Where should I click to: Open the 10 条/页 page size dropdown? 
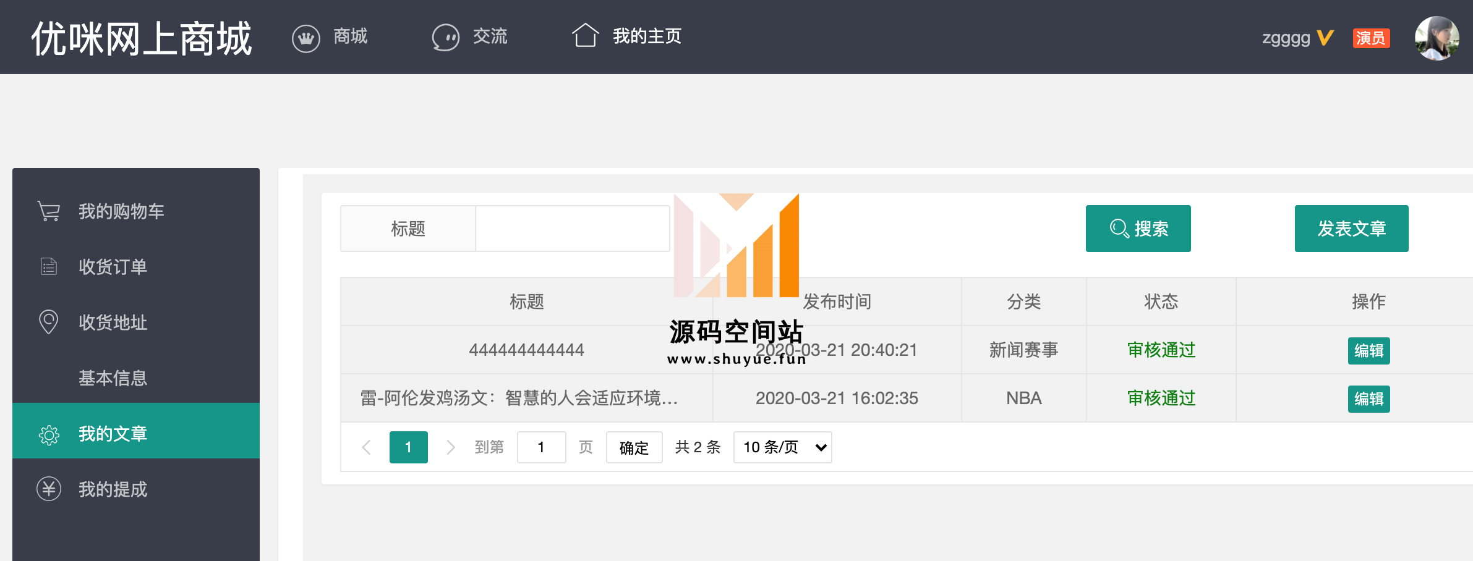click(783, 447)
